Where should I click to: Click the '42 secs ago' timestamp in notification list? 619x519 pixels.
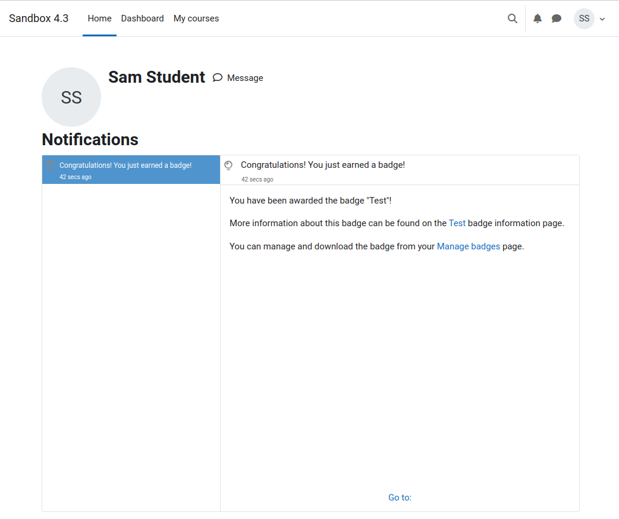(x=76, y=177)
